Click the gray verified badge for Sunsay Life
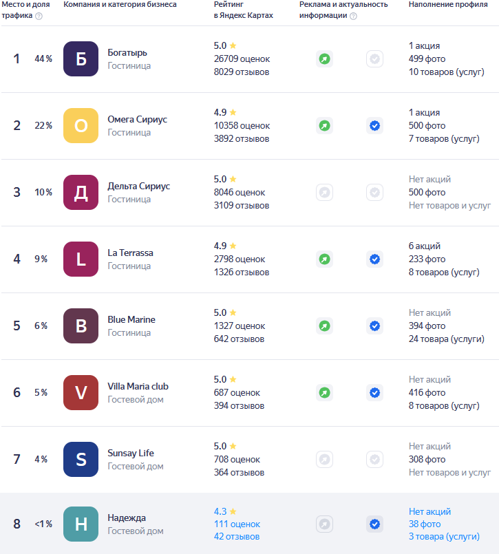This screenshot has height=554, width=499. pos(374,460)
